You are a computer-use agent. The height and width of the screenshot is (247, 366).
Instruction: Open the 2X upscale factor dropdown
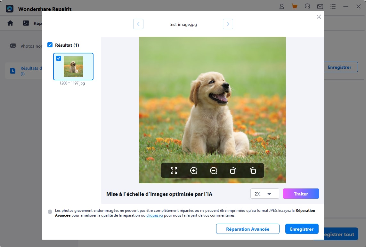point(265,194)
